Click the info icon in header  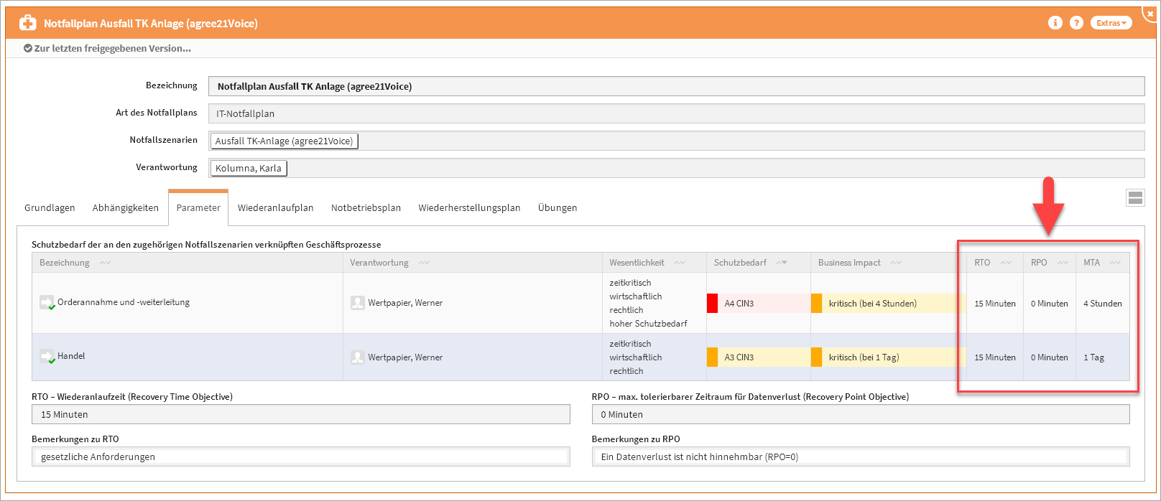click(x=1055, y=23)
